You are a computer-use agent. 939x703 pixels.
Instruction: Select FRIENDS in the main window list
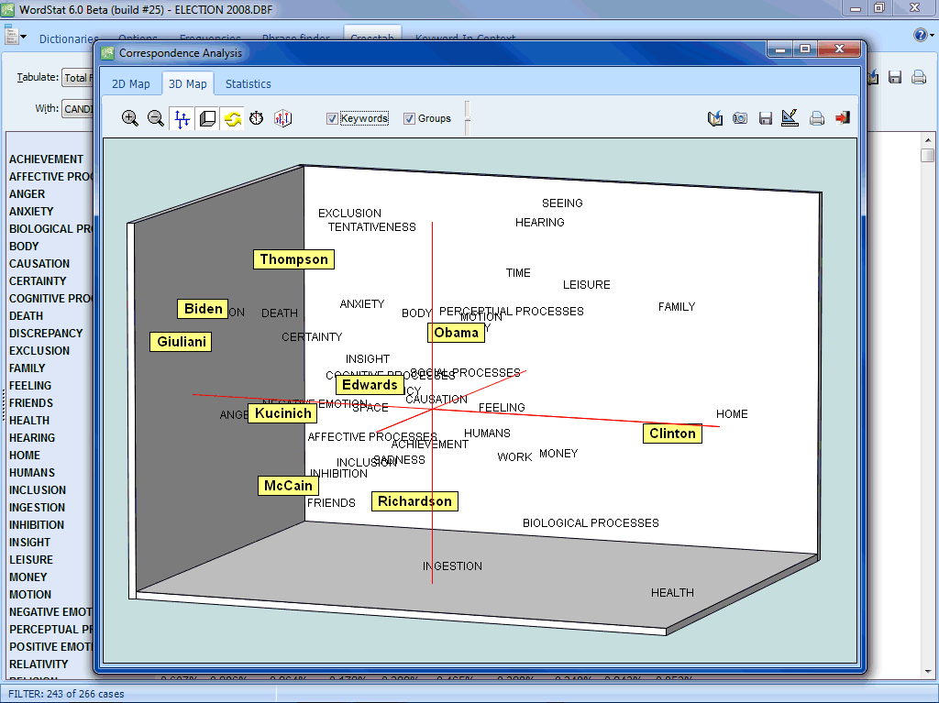click(30, 403)
